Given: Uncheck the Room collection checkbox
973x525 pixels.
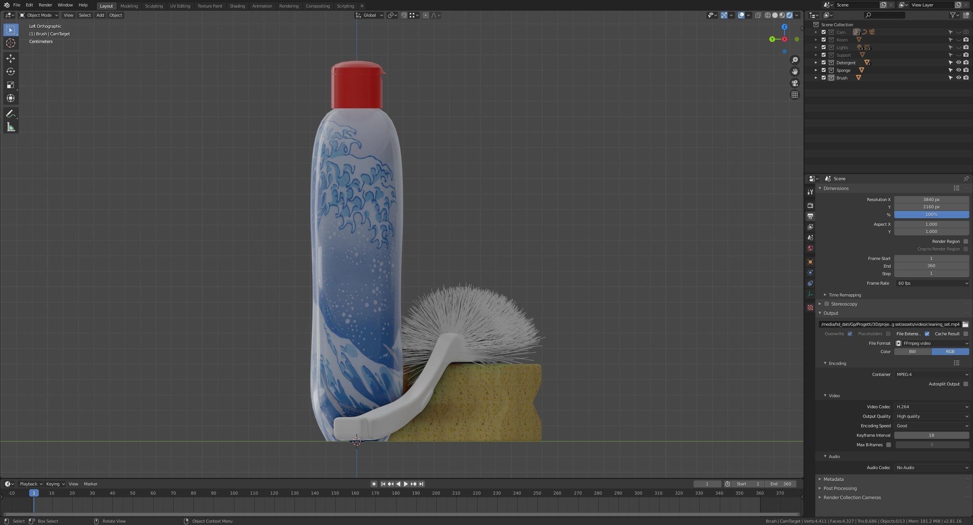Looking at the screenshot, I should pos(824,40).
